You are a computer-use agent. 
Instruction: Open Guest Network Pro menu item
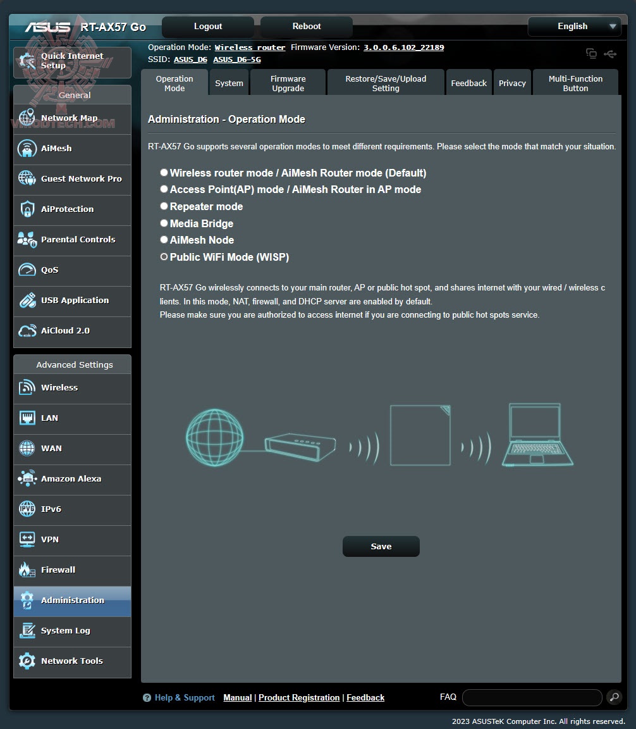click(73, 179)
